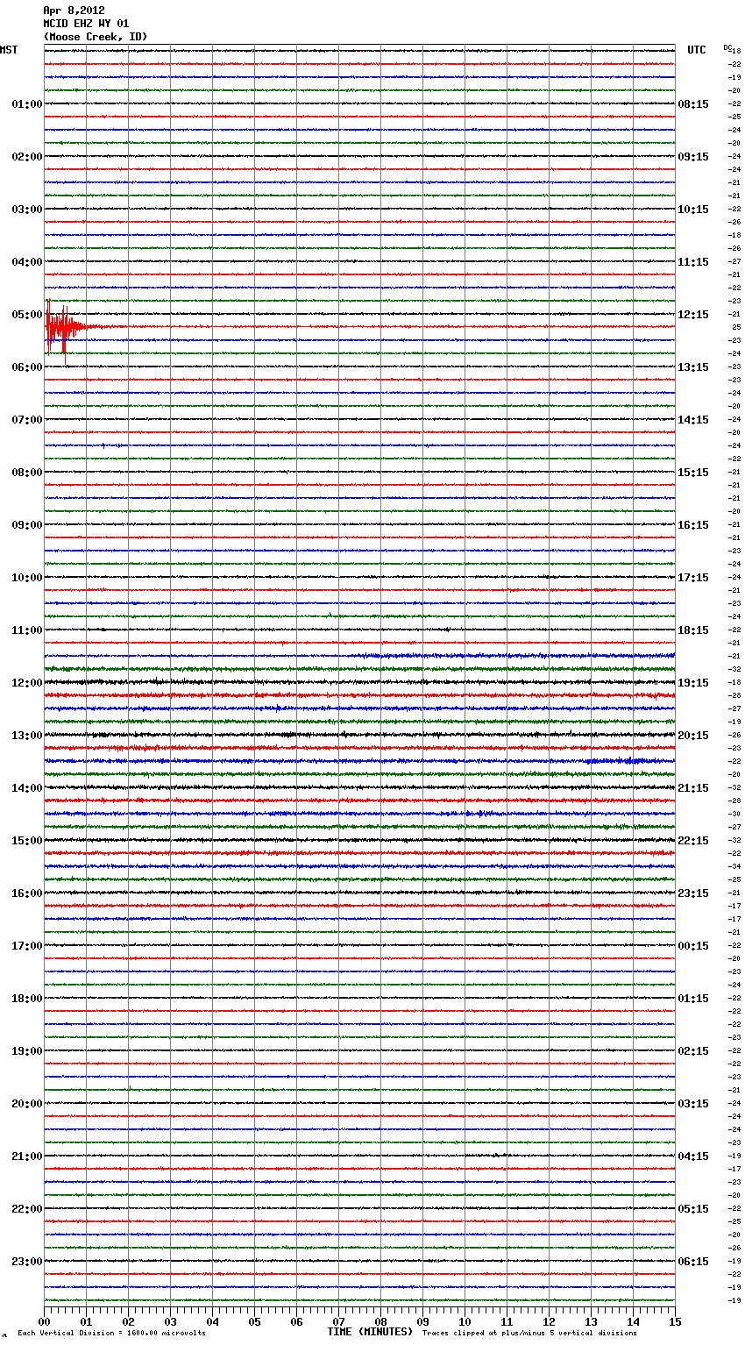Image resolution: width=745 pixels, height=1345 pixels.
Task: Select the '08:00' MST time label
Action: pyautogui.click(x=27, y=473)
